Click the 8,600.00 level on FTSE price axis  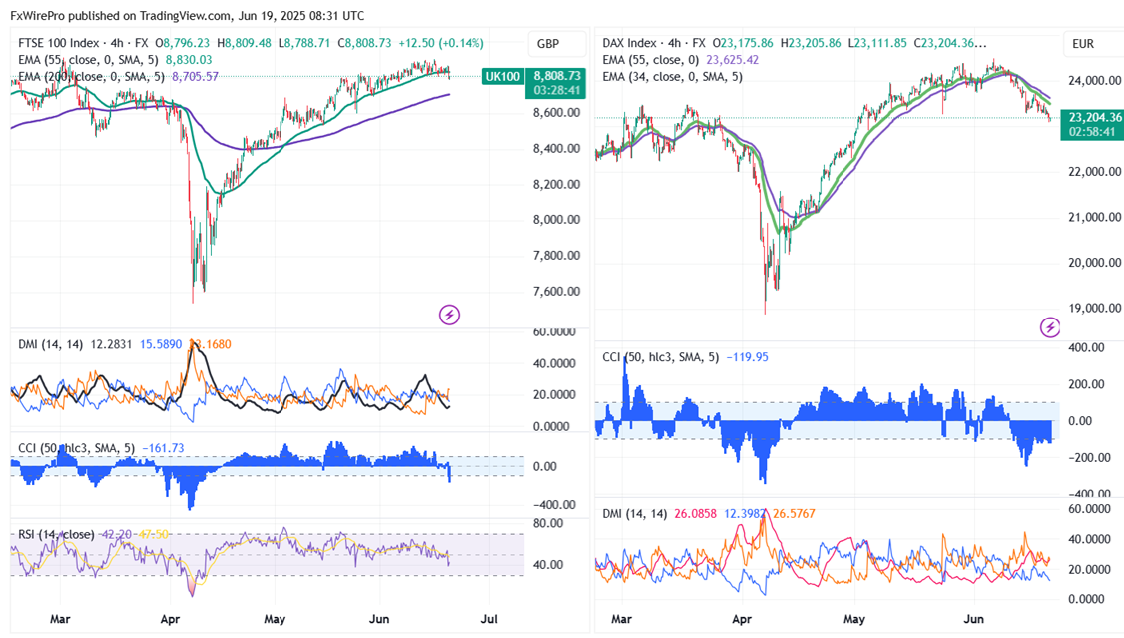click(556, 113)
